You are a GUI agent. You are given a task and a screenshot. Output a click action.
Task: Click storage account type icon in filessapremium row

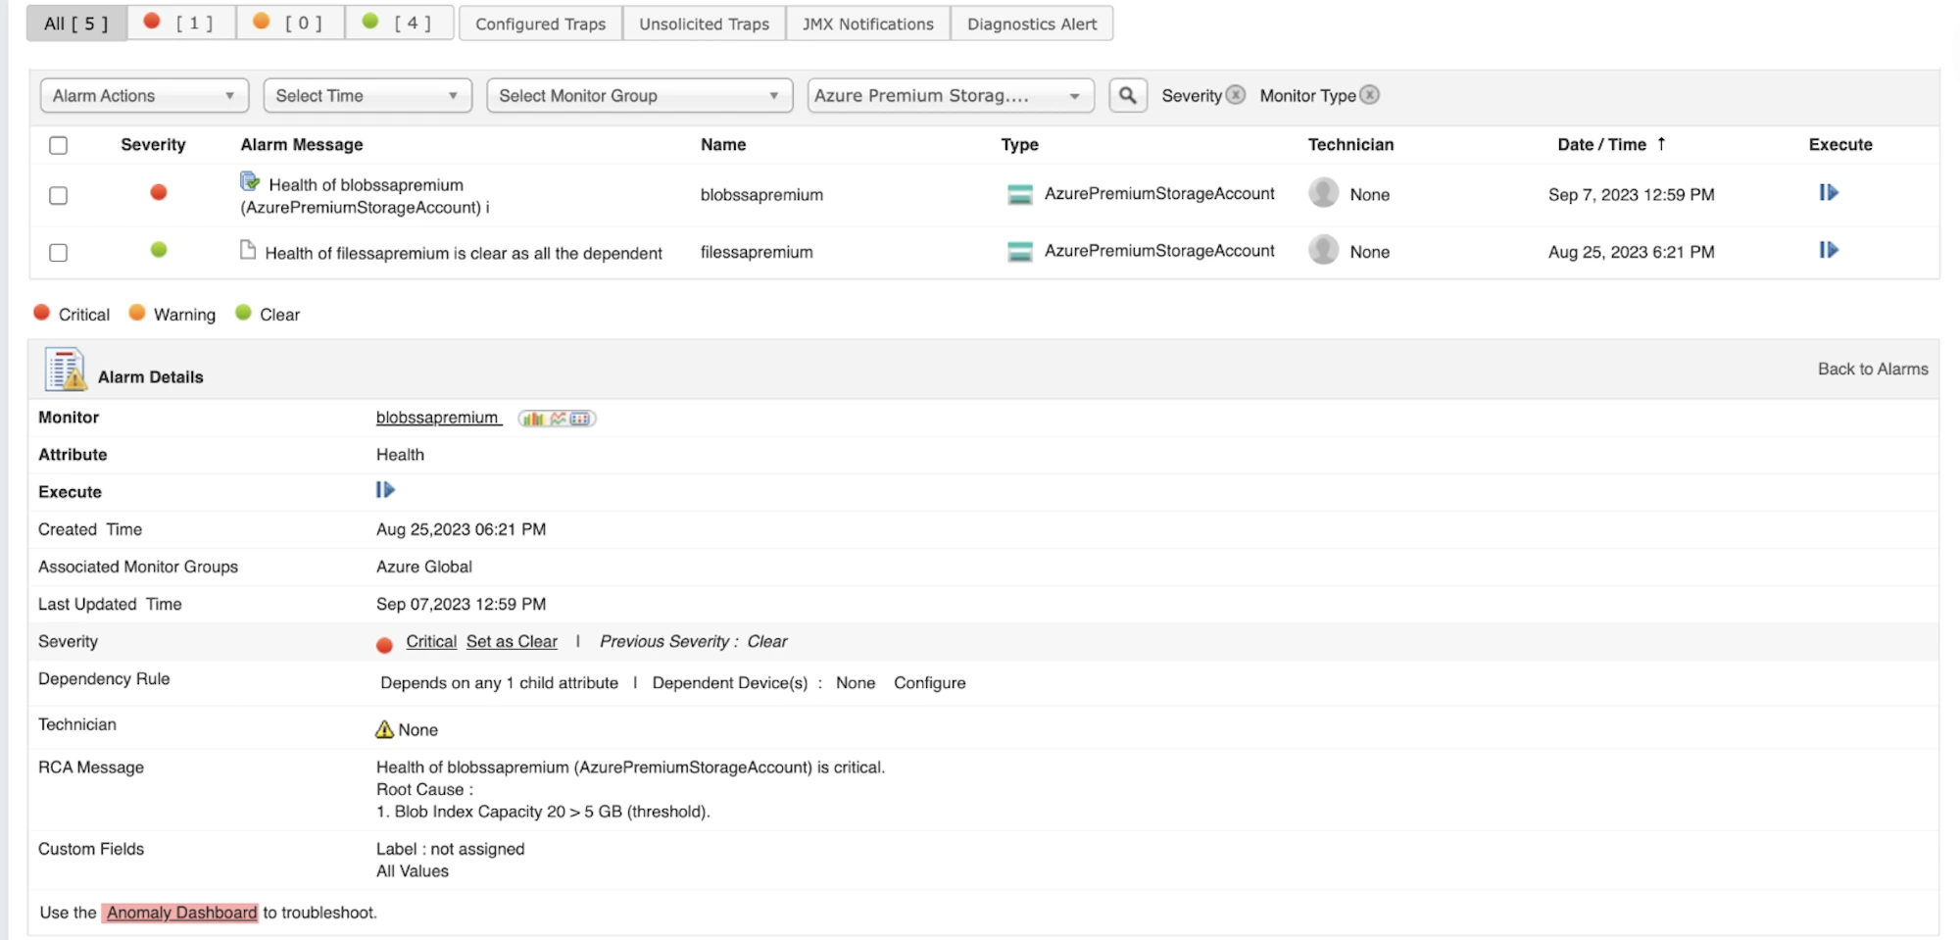pos(1020,252)
